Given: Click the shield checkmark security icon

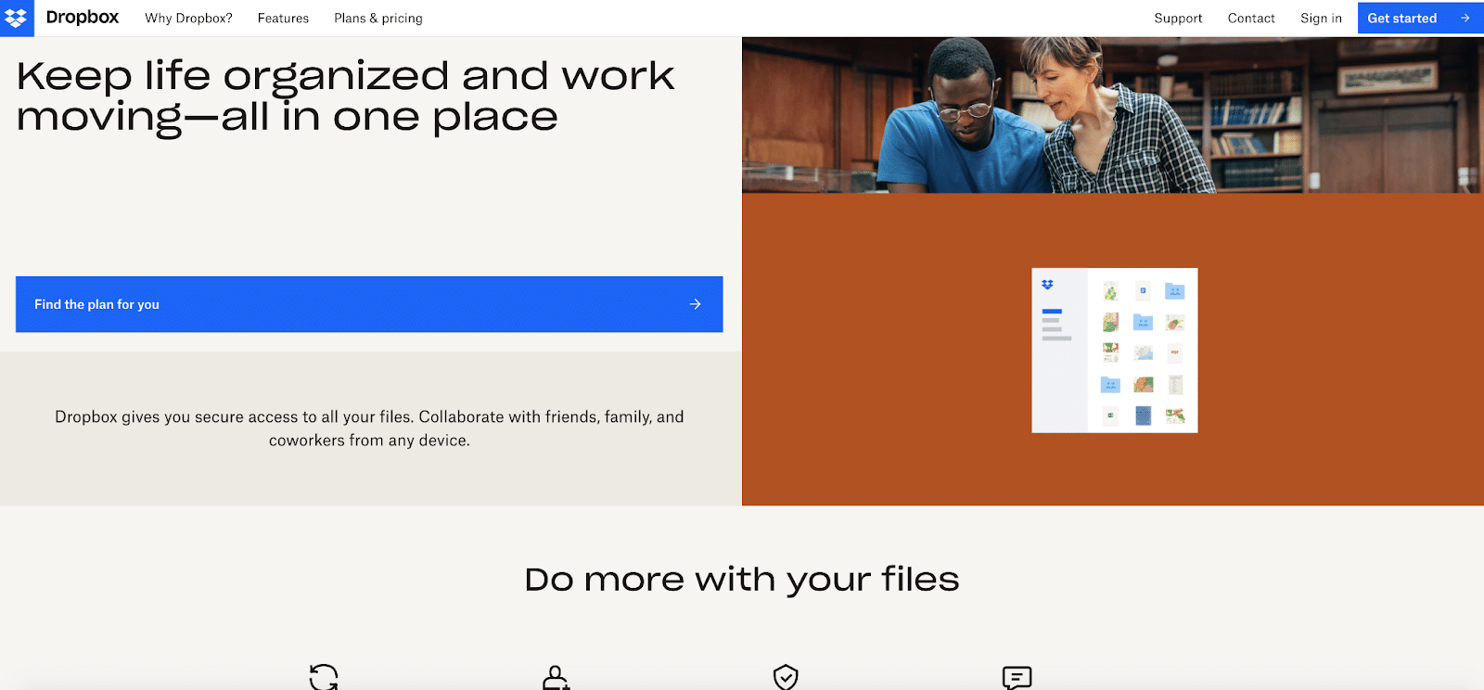Looking at the screenshot, I should click(x=786, y=677).
